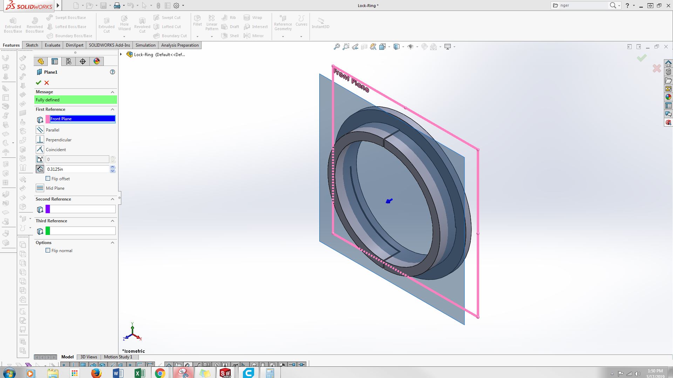Open the Fillet dropdown arrow

(197, 36)
